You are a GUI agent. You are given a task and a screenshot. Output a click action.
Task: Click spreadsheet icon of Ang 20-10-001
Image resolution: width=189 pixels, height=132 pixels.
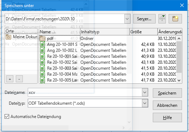tap(43, 44)
